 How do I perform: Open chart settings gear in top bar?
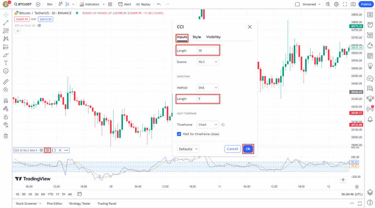click(x=337, y=4)
